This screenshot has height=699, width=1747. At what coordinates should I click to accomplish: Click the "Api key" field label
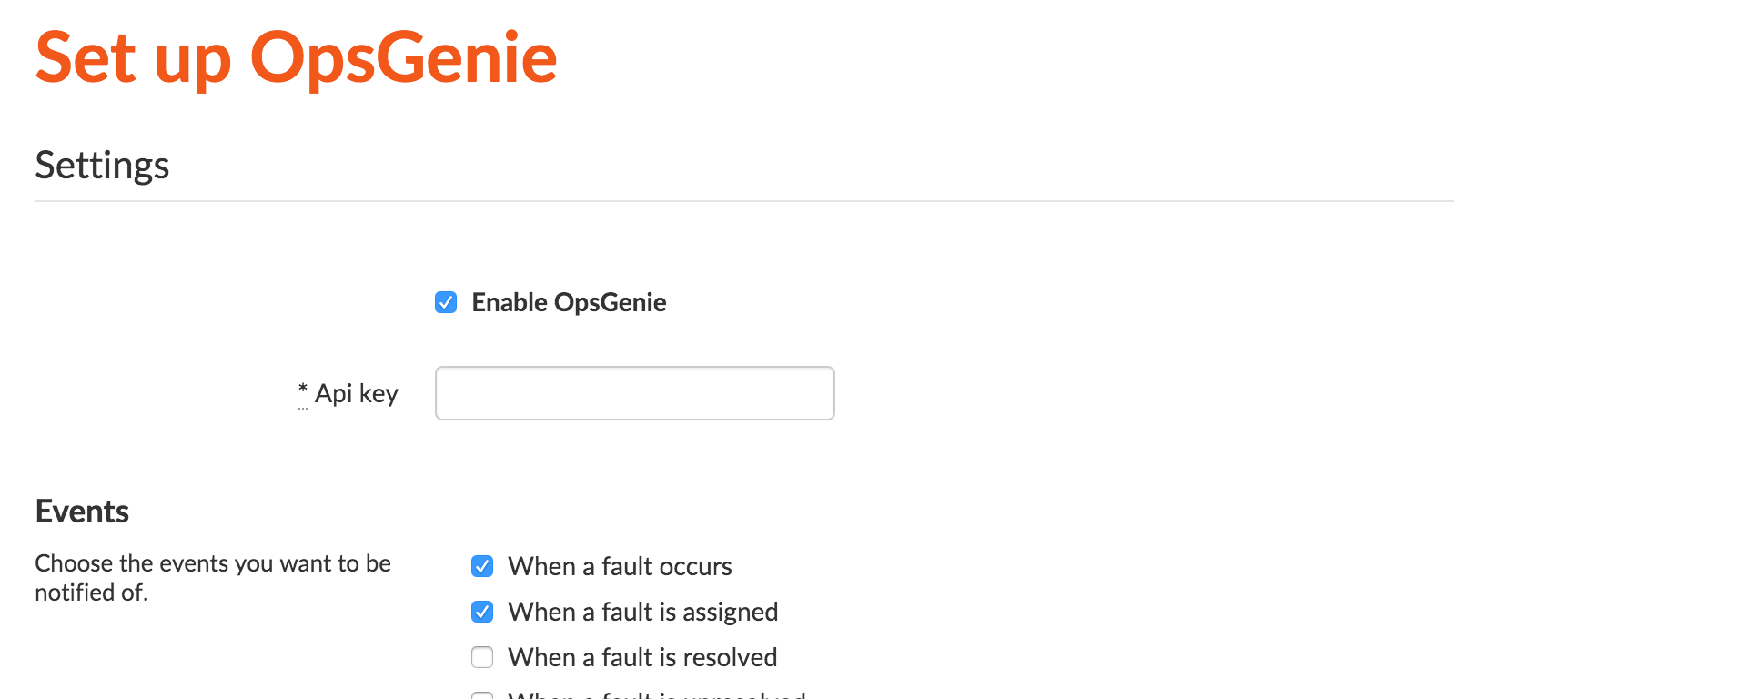tap(356, 393)
